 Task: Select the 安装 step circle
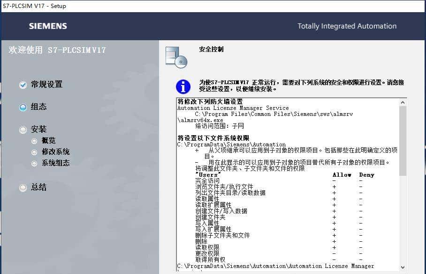23,129
